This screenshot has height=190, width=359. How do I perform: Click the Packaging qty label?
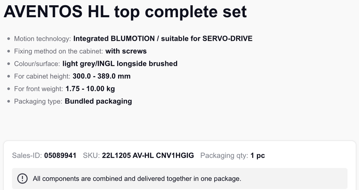pyautogui.click(x=224, y=156)
